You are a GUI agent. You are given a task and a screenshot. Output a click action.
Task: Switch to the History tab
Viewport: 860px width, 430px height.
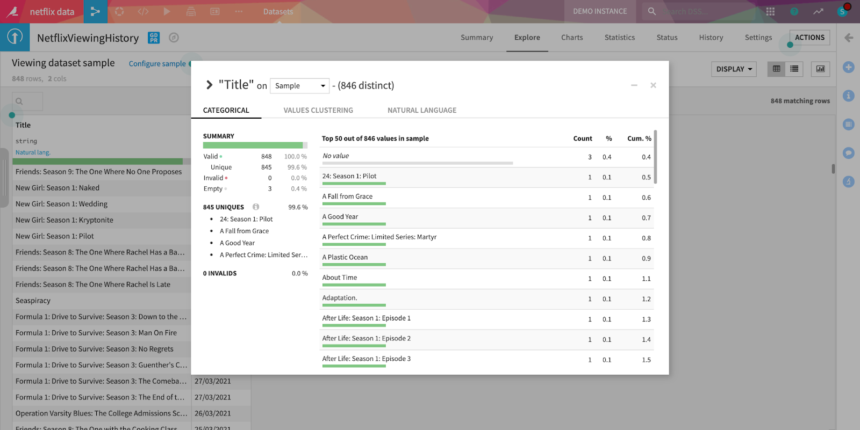(x=711, y=38)
